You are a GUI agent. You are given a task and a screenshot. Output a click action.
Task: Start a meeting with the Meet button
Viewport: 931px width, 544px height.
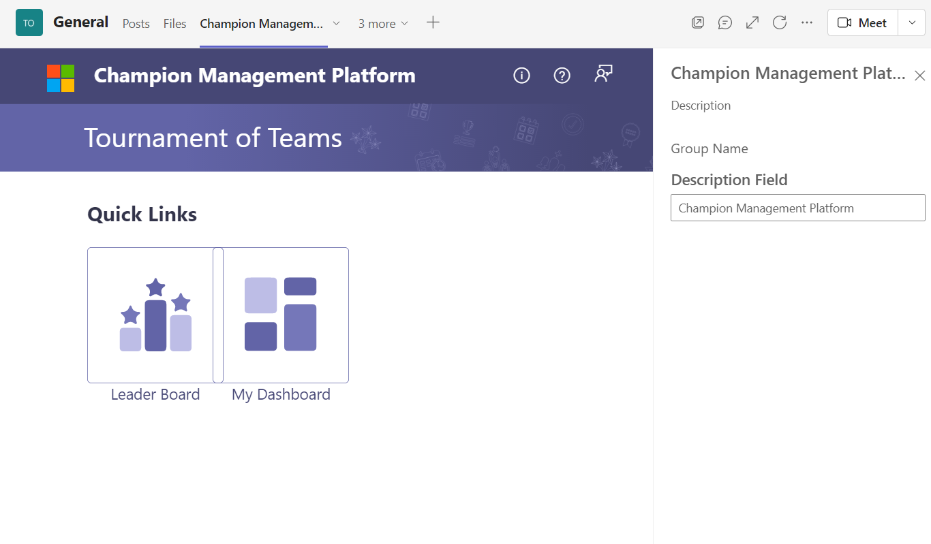(x=862, y=22)
